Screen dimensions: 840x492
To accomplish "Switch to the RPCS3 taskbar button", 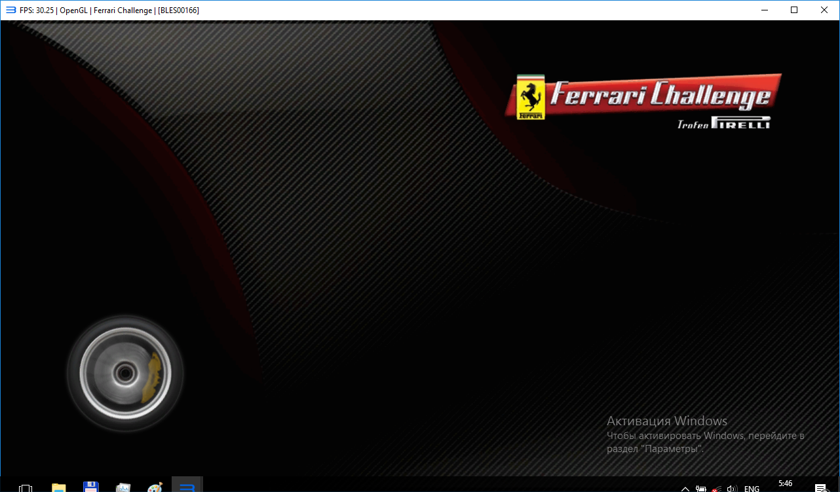I will (187, 485).
